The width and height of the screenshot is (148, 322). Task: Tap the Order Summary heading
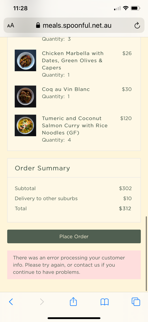pyautogui.click(x=42, y=168)
